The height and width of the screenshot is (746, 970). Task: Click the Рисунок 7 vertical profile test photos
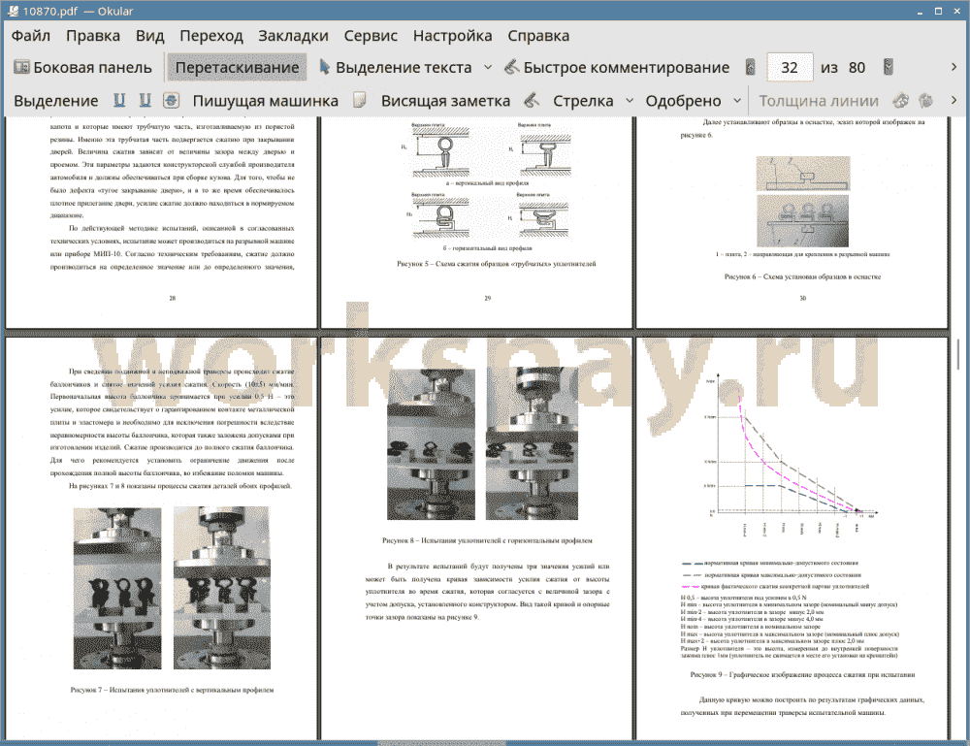pyautogui.click(x=172, y=587)
